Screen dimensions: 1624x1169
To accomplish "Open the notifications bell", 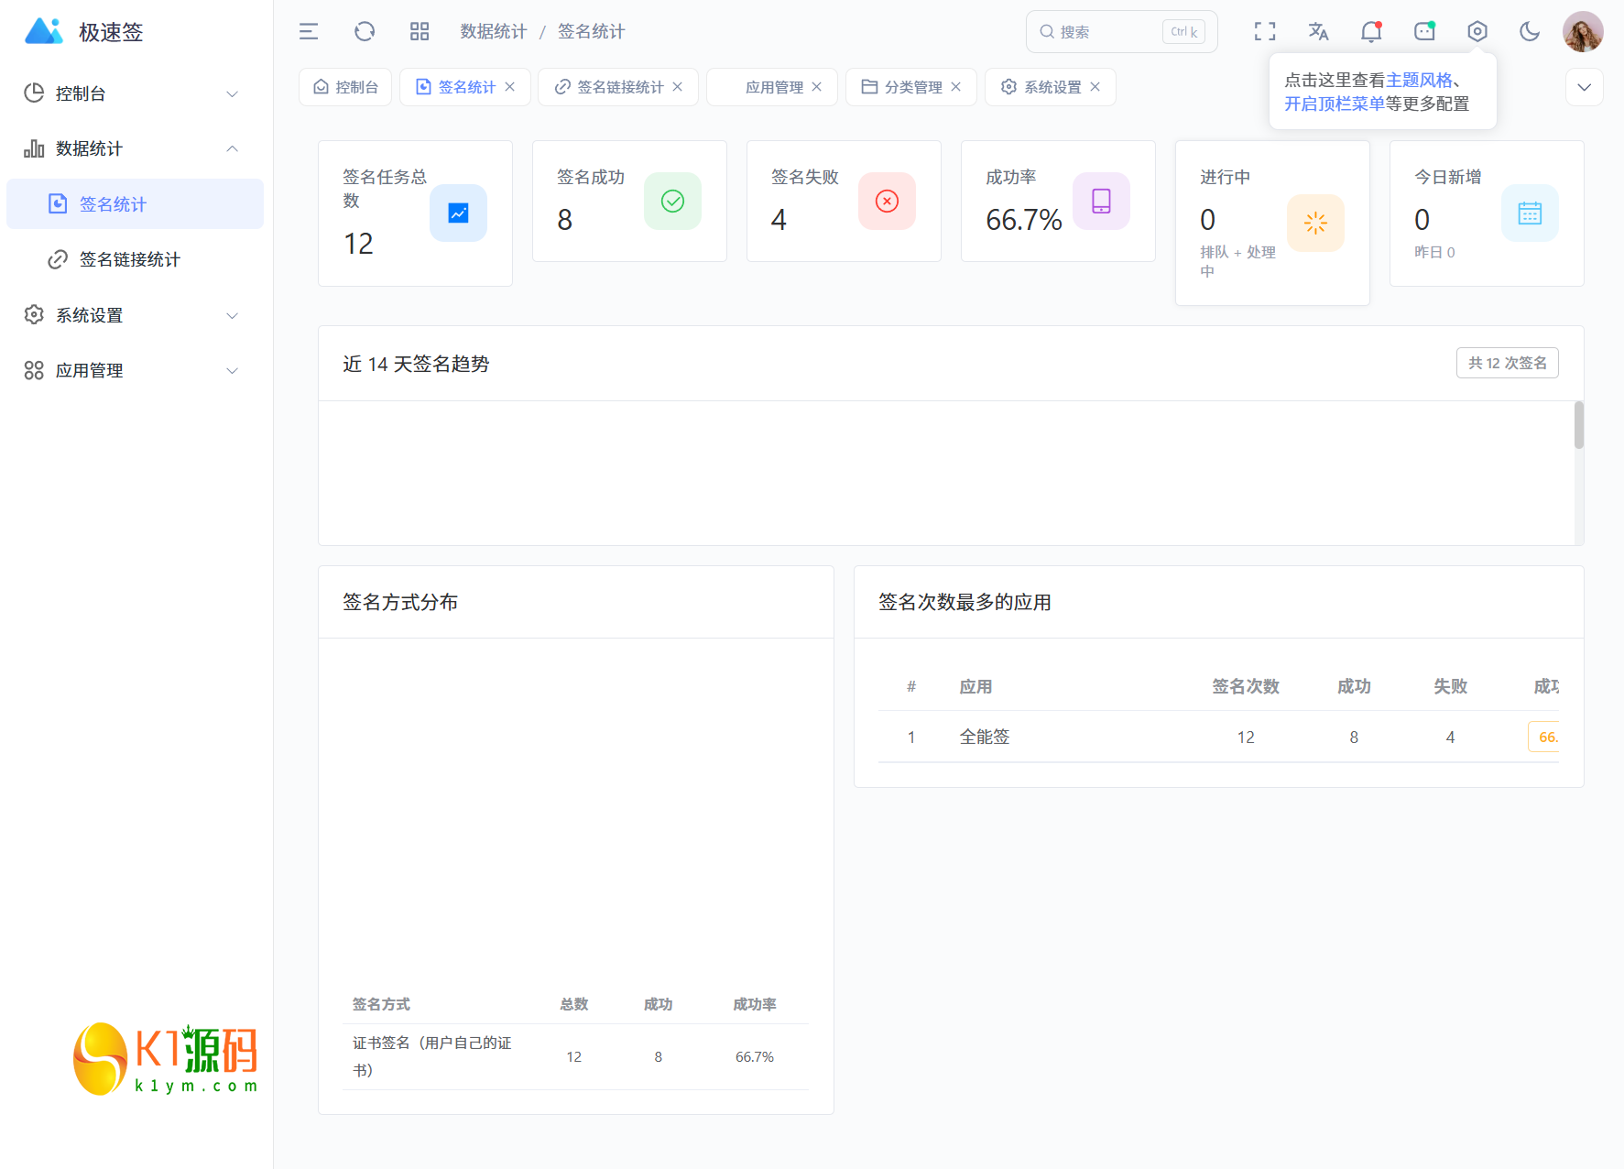I will [x=1371, y=32].
